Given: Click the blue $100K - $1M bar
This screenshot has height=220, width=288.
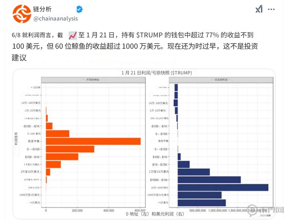Looking at the screenshot, I should pyautogui.click(x=209, y=180).
